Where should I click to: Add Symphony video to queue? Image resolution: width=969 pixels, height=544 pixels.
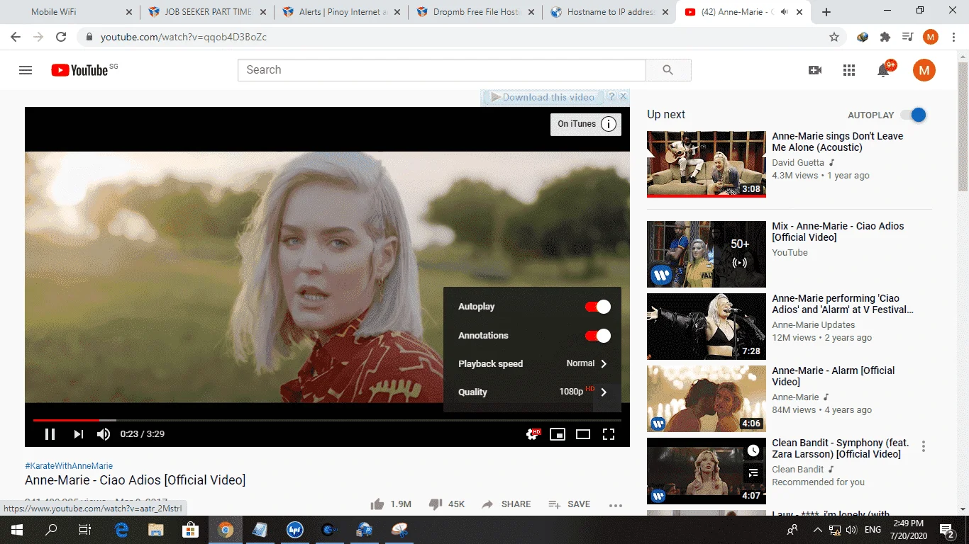coord(753,472)
